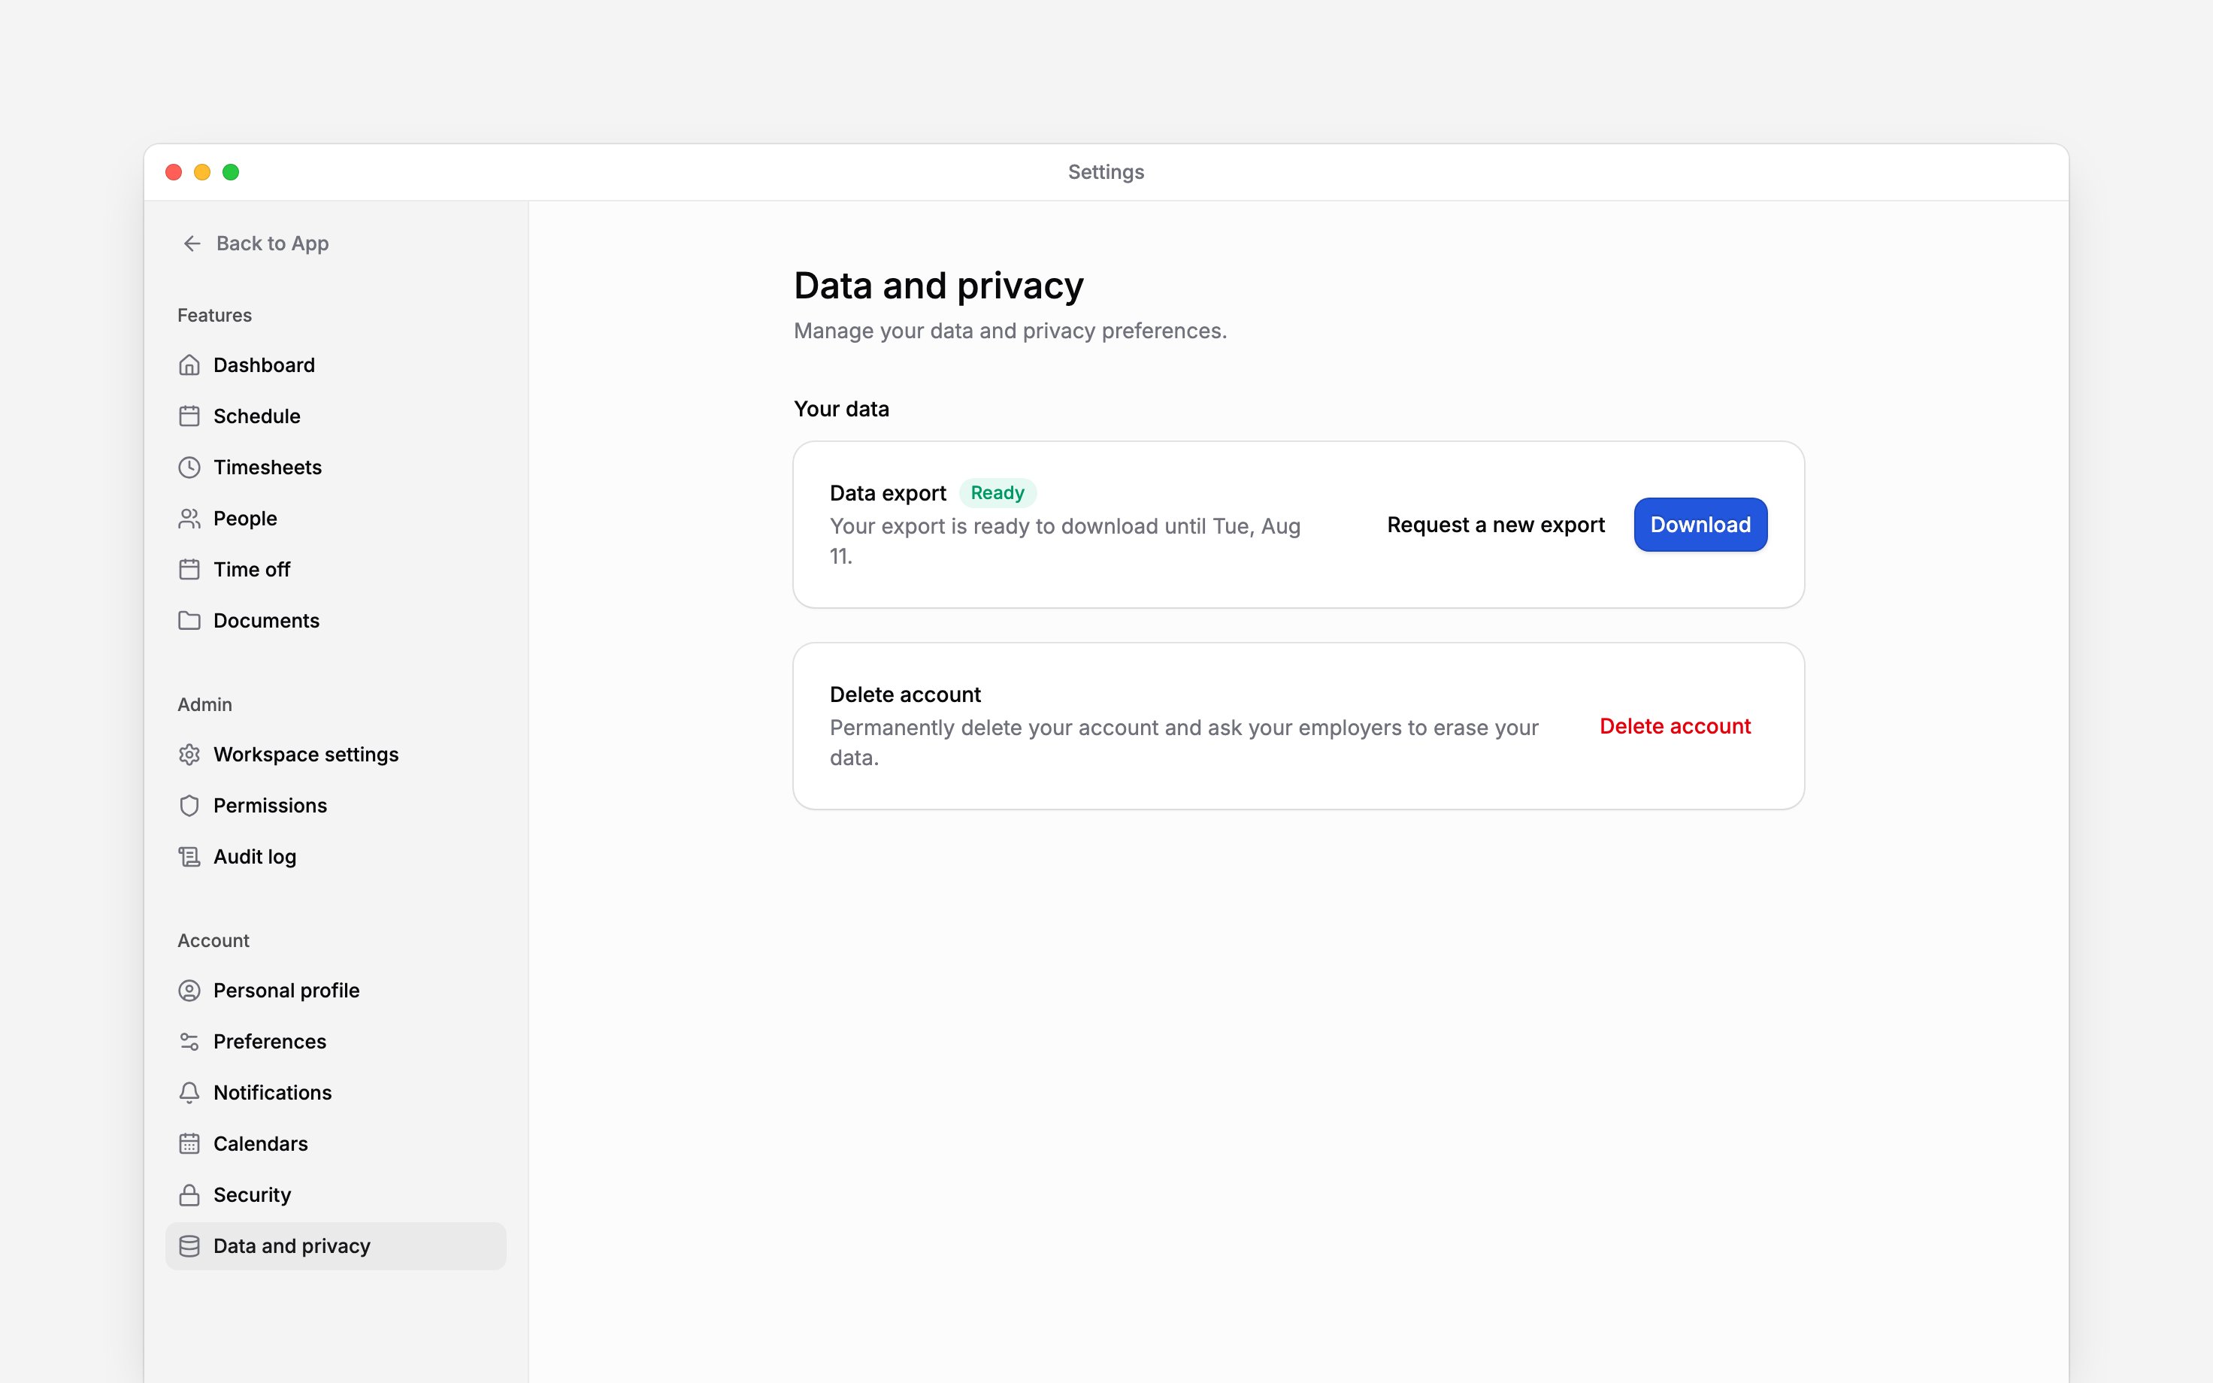2213x1383 pixels.
Task: Request a new export
Action: (x=1495, y=525)
